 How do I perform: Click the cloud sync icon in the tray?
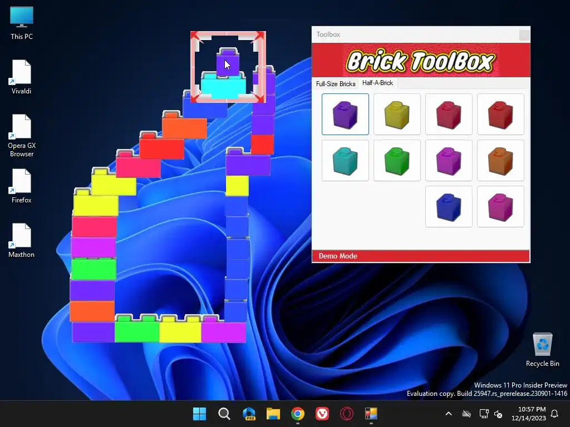[x=466, y=414]
